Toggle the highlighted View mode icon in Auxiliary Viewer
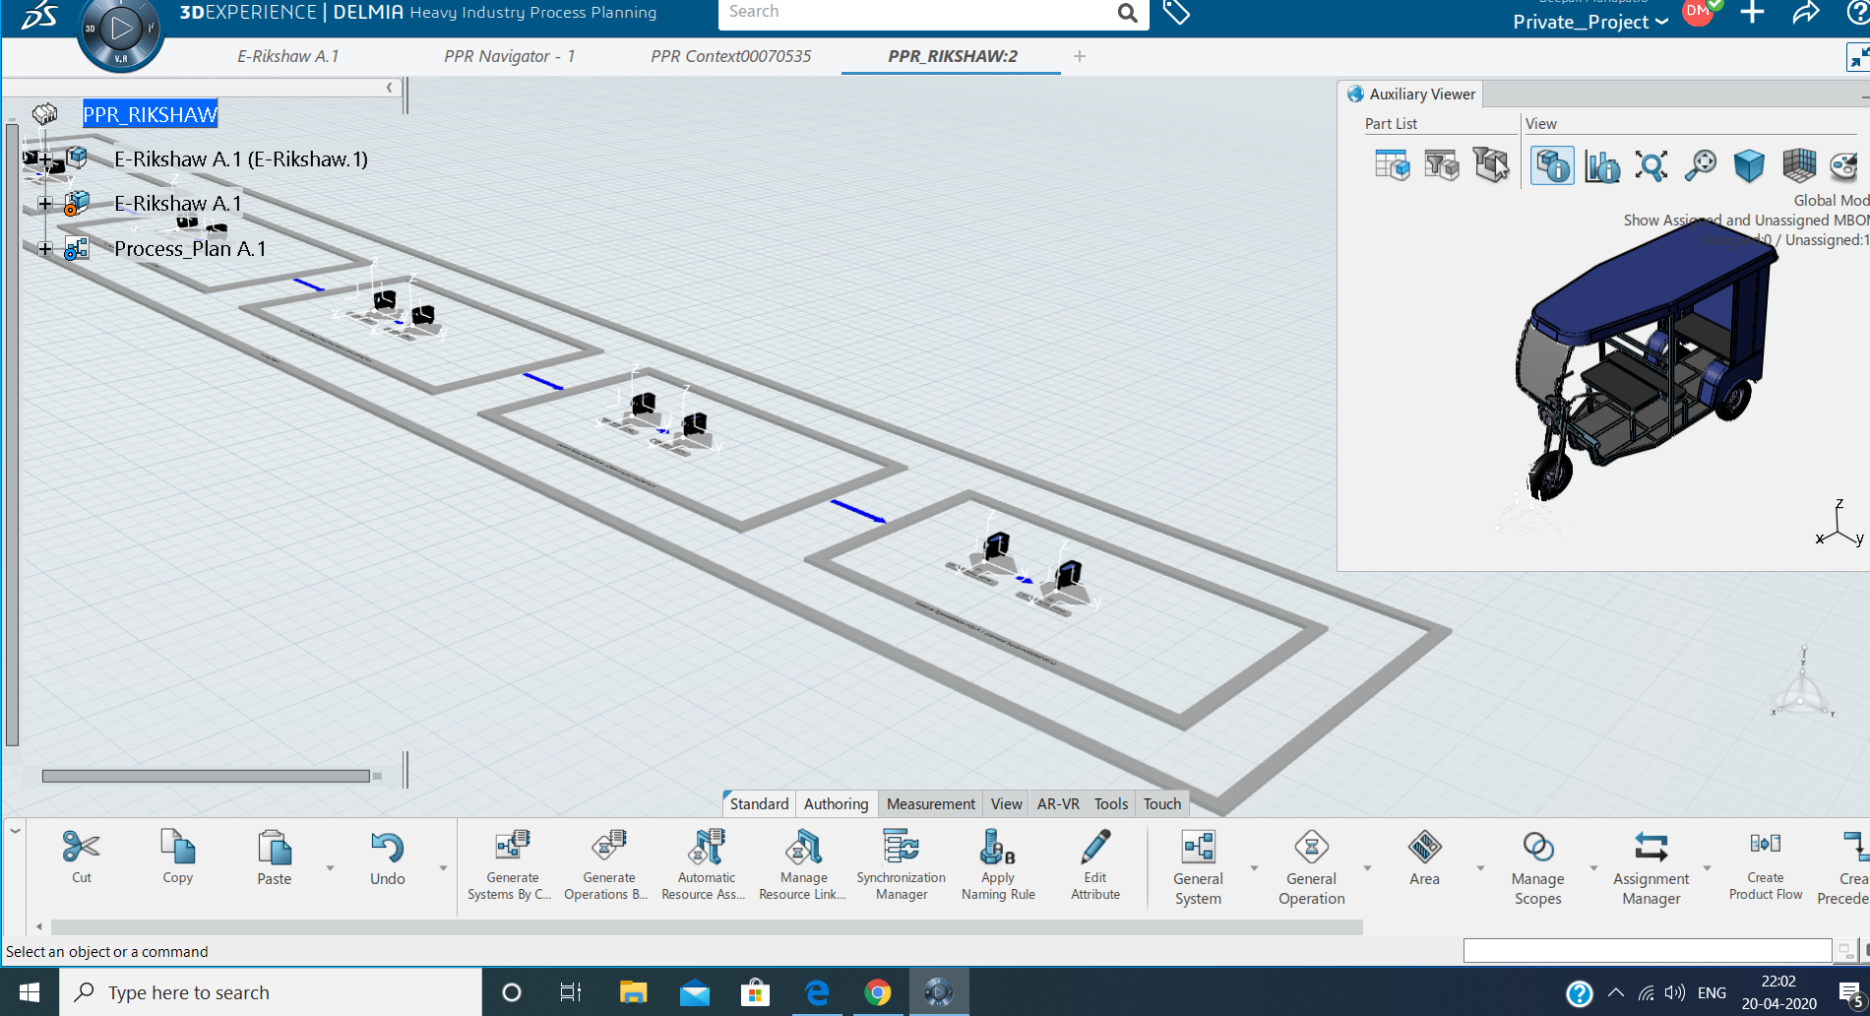Screen dimensions: 1870x1016 coord(1553,165)
